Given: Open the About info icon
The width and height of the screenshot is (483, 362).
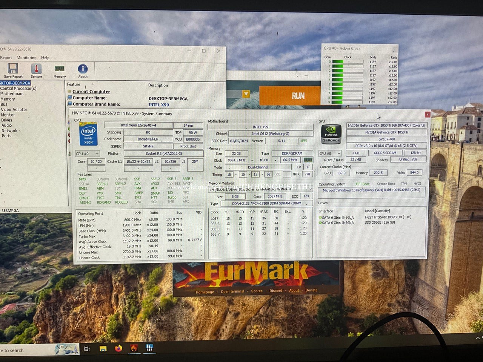Looking at the screenshot, I should 83,69.
